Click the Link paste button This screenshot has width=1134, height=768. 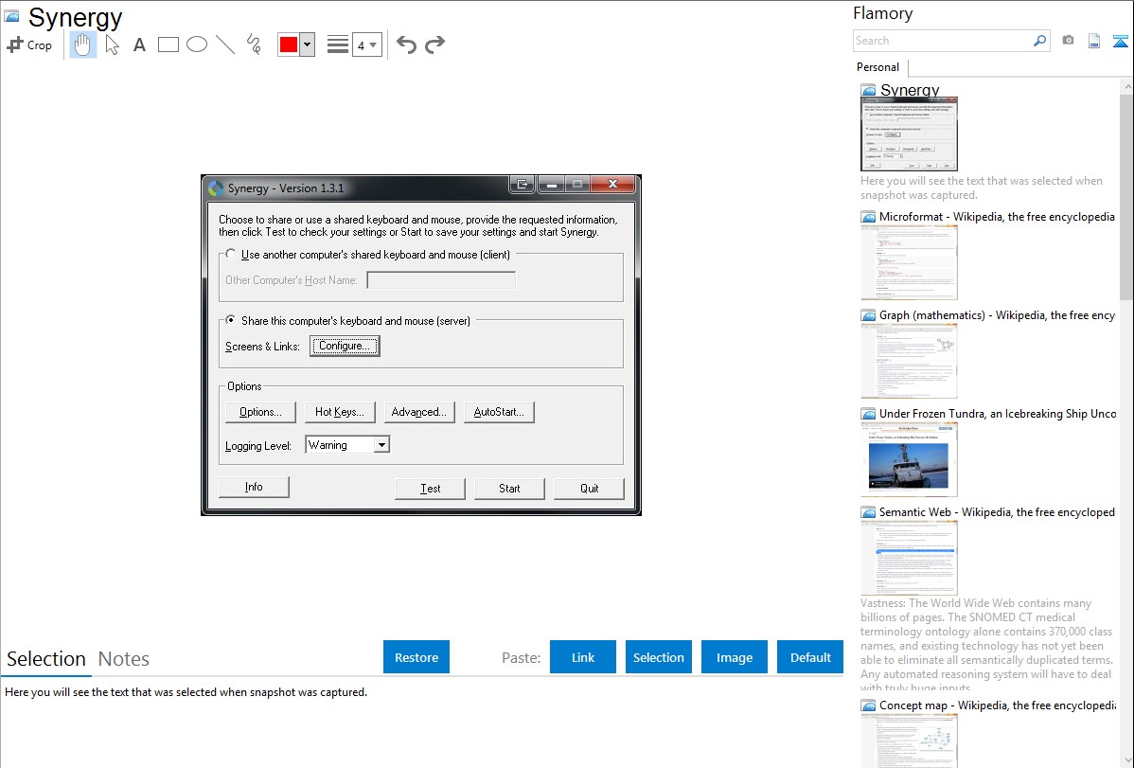pyautogui.click(x=583, y=657)
